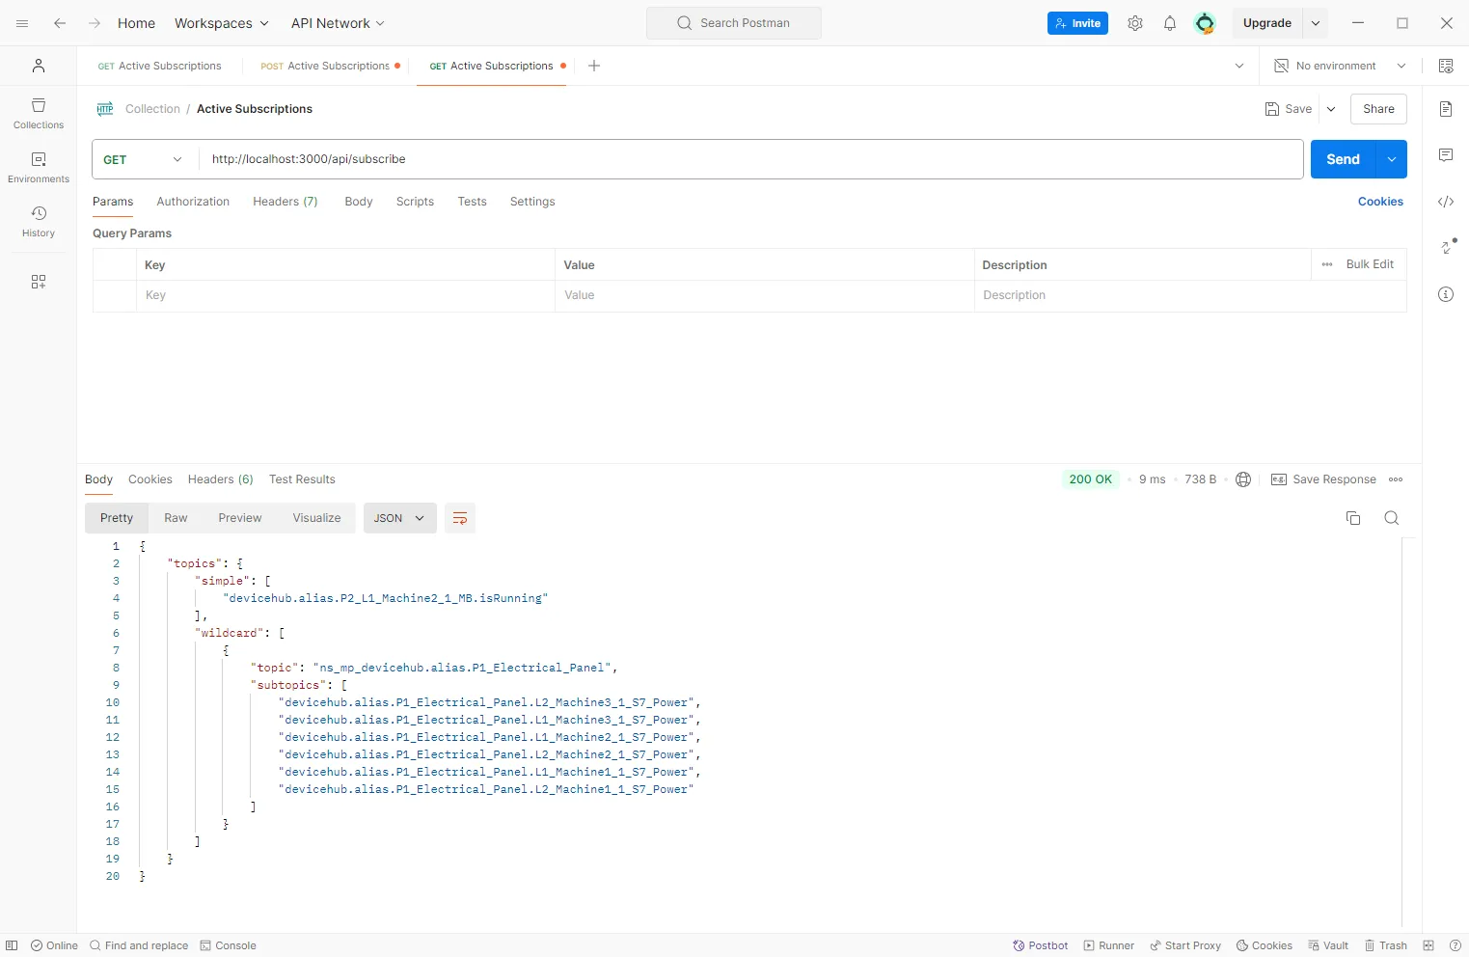Click the Postman settings gear icon
Screen dimensions: 1469x957
1135,23
